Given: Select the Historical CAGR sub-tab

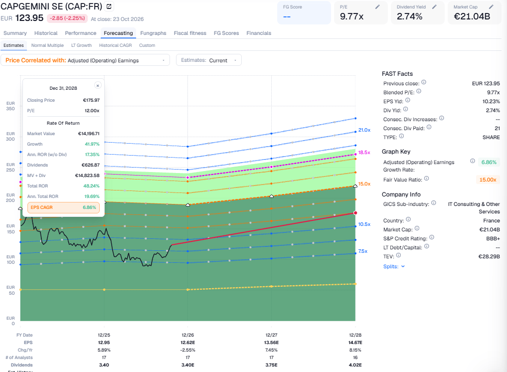Looking at the screenshot, I should coord(116,45).
